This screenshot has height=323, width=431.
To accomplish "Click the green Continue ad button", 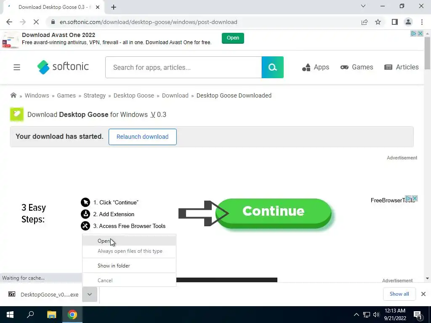I will click(x=274, y=213).
